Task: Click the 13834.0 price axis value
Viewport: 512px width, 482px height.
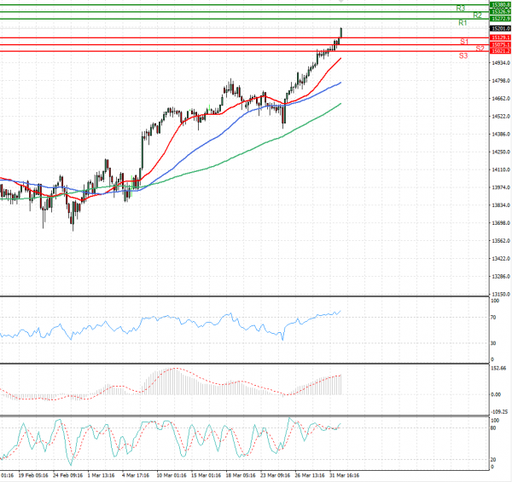Action: 501,205
